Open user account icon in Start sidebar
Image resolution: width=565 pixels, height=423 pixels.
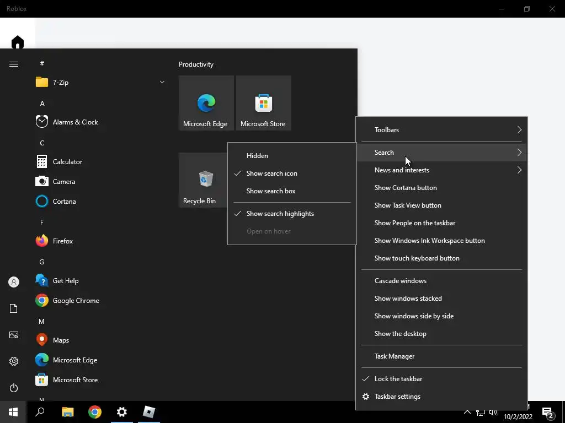(14, 282)
